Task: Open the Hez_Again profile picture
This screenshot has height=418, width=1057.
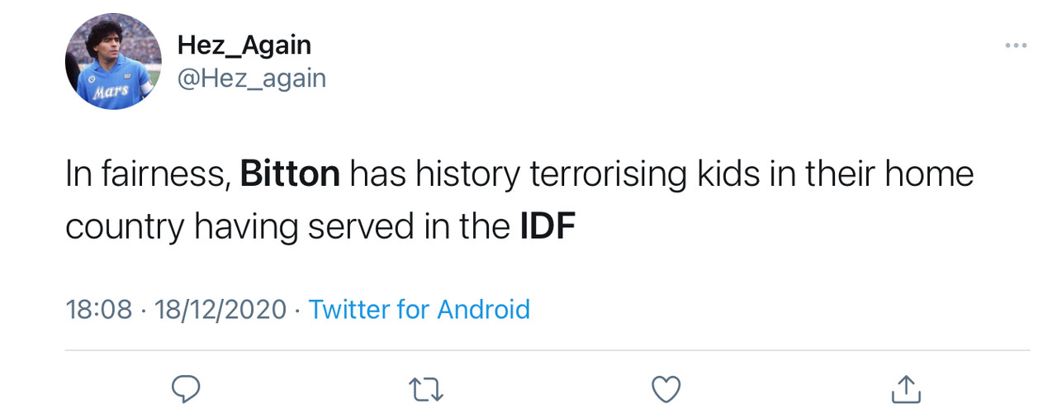Action: click(114, 62)
